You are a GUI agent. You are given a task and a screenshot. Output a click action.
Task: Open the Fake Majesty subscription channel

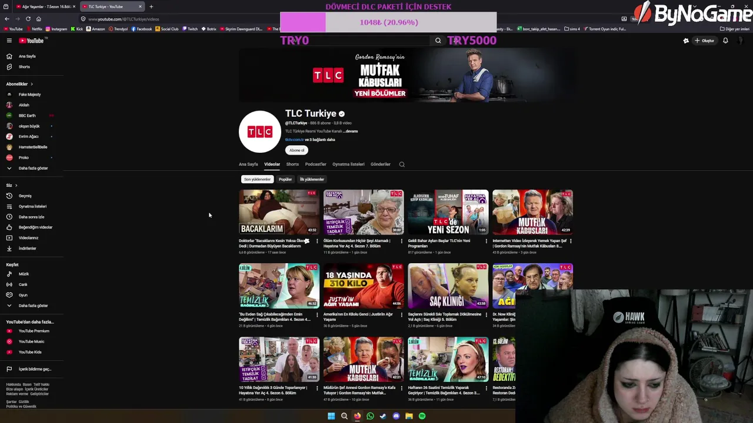tap(29, 95)
